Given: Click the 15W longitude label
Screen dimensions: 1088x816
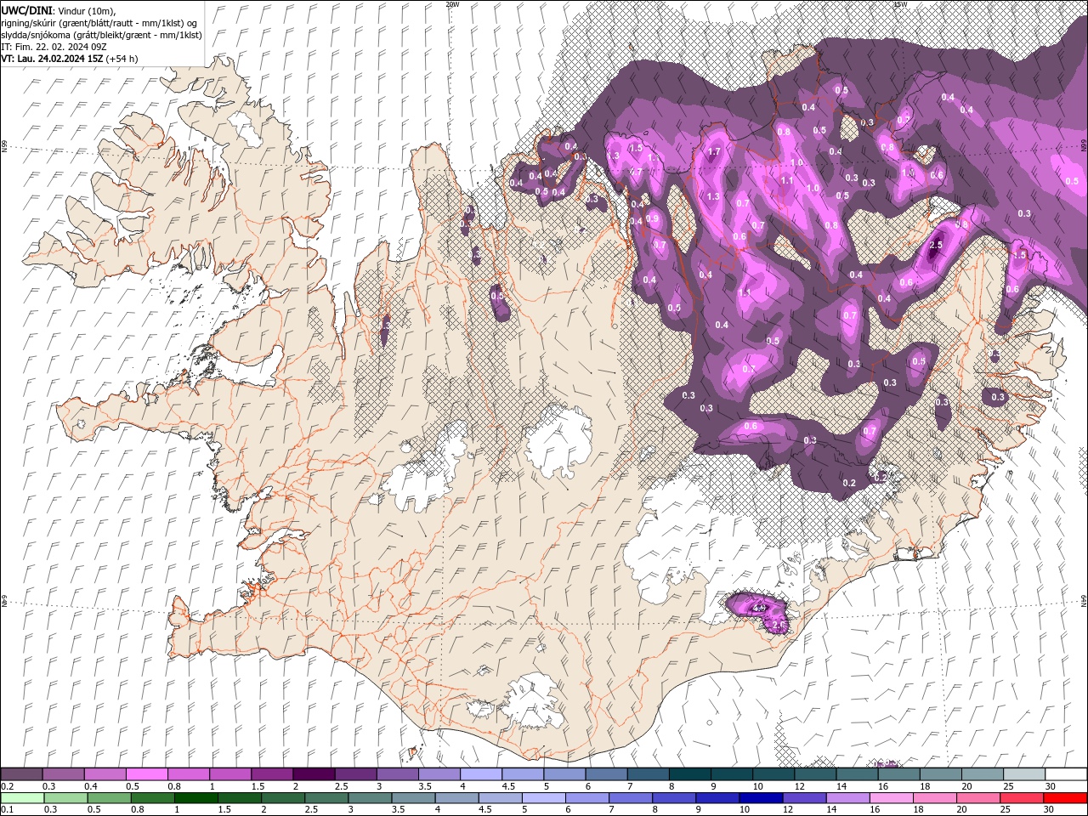Looking at the screenshot, I should [900, 4].
